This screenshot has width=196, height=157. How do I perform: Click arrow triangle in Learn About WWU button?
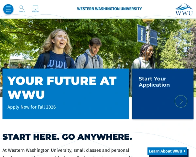pos(185,151)
